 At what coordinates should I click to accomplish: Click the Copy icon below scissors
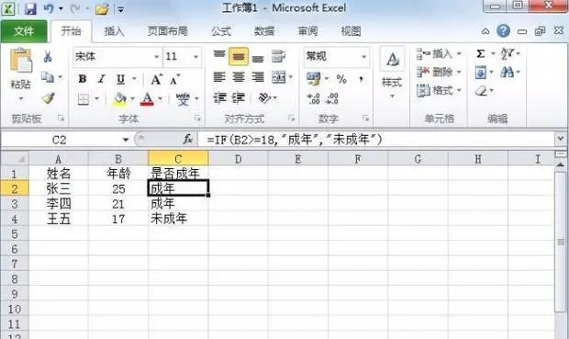[x=48, y=77]
